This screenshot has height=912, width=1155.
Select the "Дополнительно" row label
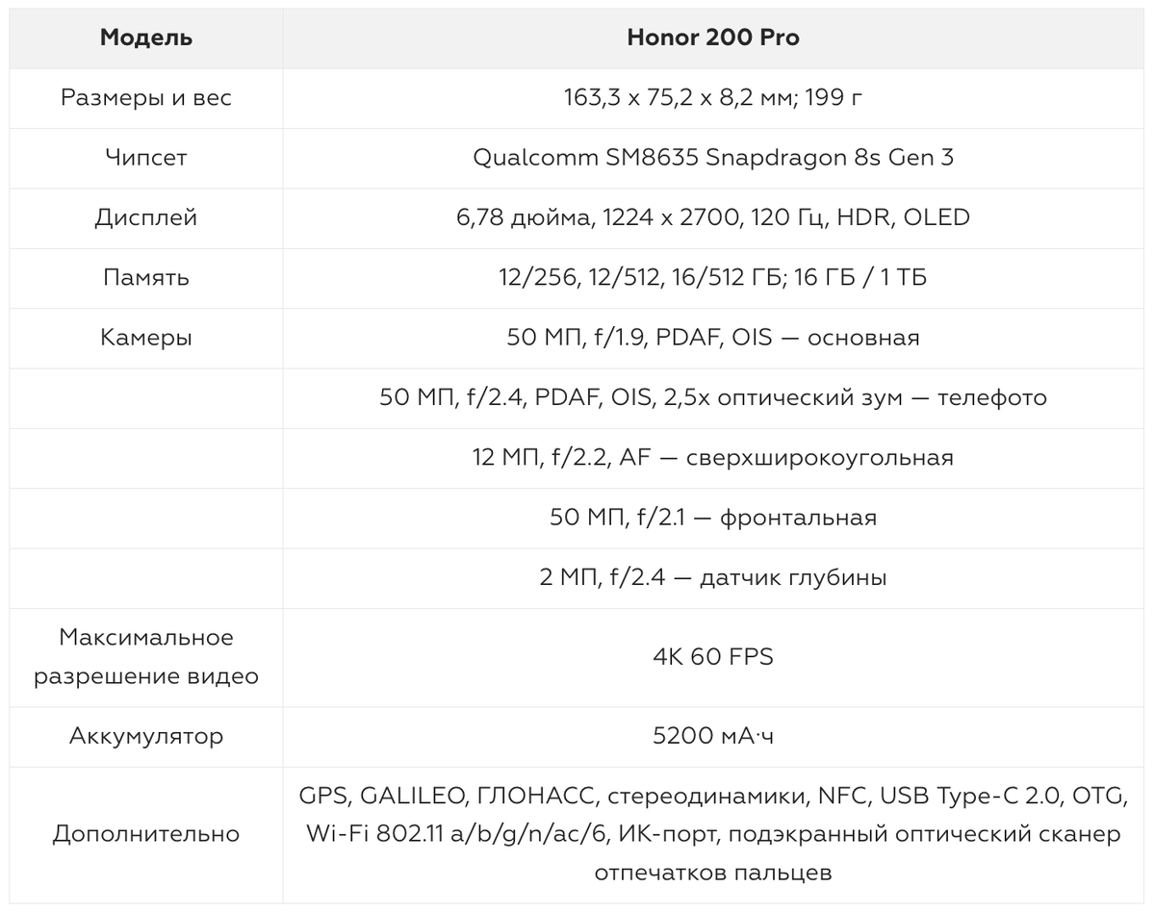point(146,834)
